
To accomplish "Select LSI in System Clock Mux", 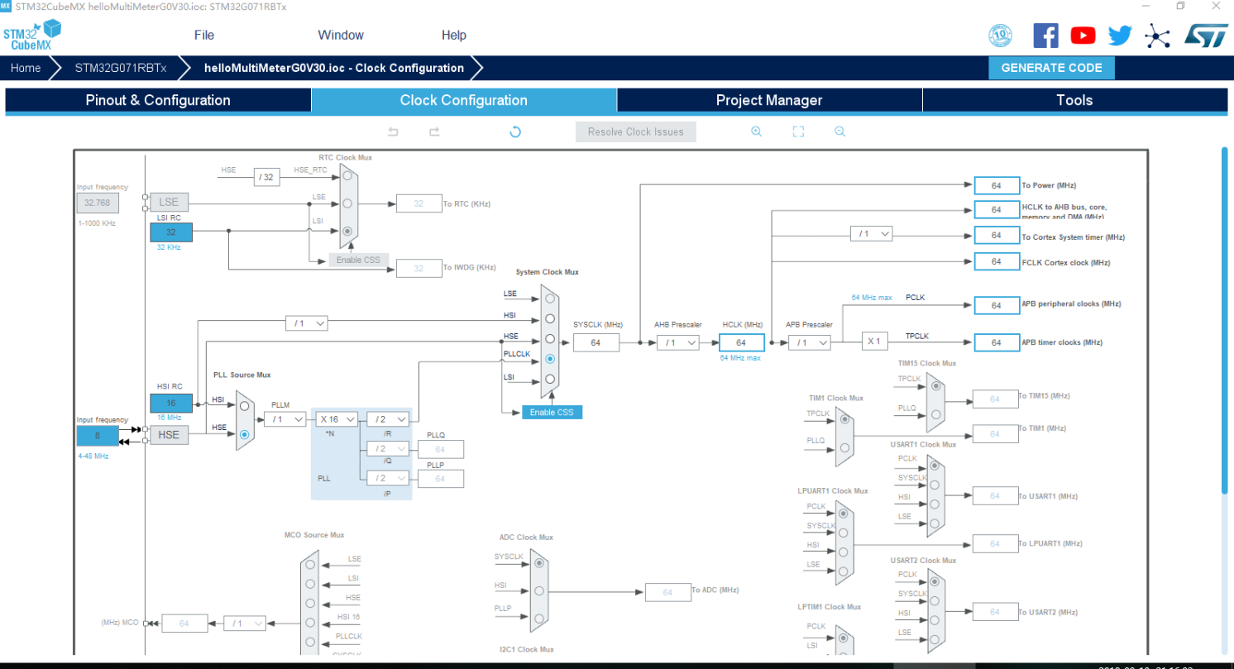I will [x=549, y=380].
